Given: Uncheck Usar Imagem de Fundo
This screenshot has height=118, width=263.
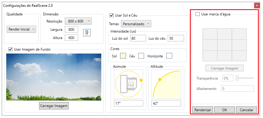Looking at the screenshot, I should pyautogui.click(x=10, y=49).
